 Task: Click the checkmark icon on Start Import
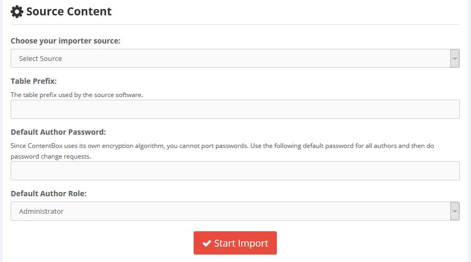click(x=207, y=243)
